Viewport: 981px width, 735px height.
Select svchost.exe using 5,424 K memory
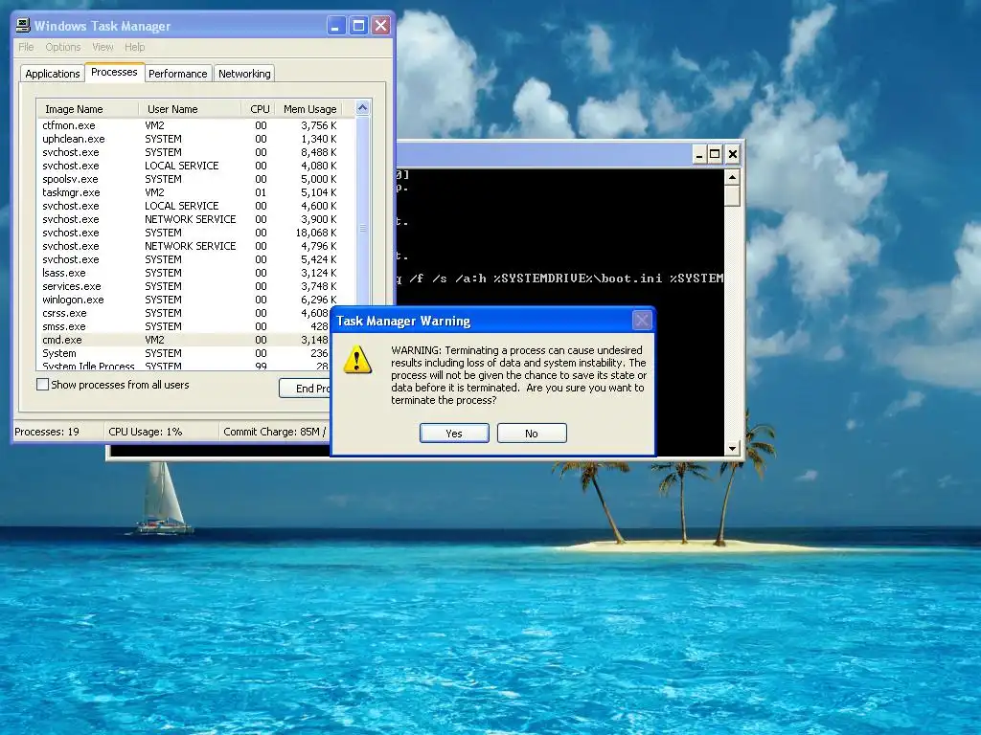(195, 259)
